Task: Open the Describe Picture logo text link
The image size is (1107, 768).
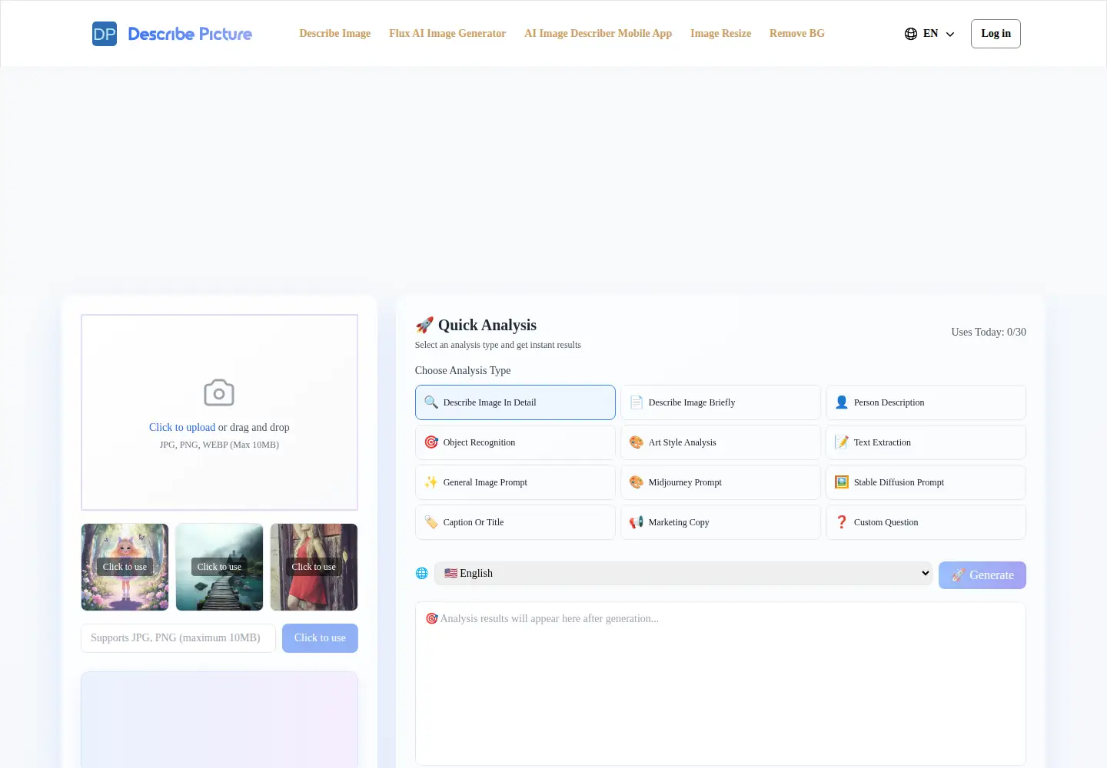Action: point(190,34)
